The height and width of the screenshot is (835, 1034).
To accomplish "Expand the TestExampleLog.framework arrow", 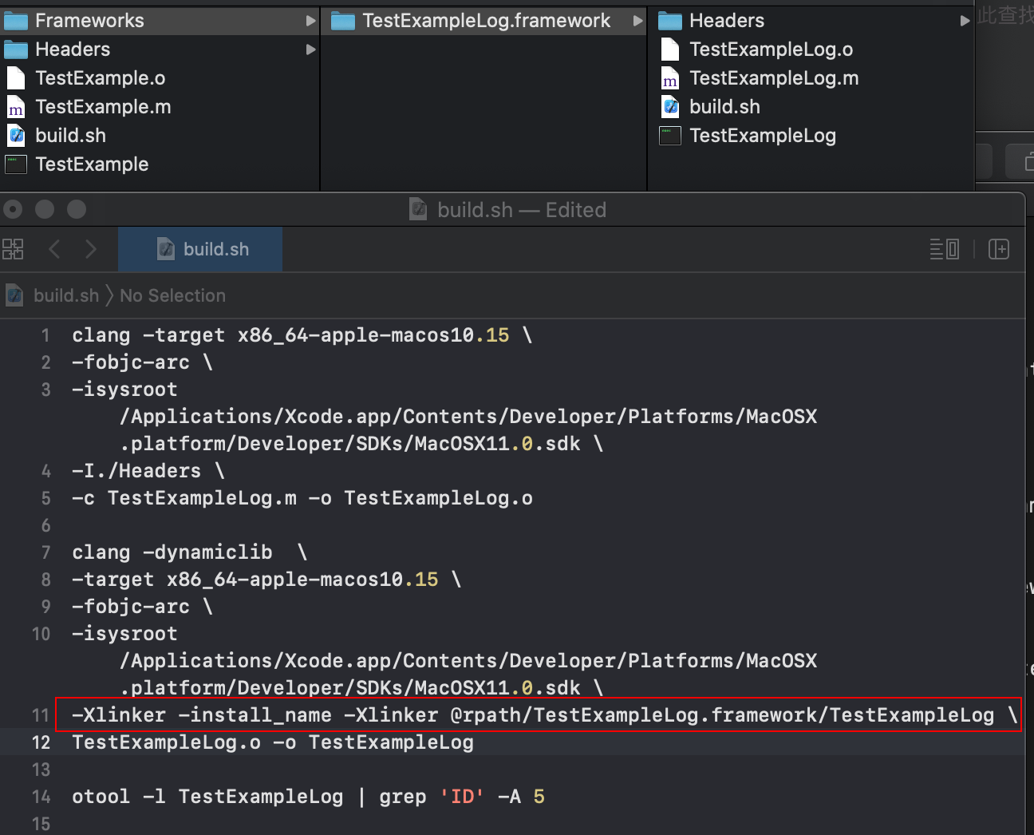I will click(638, 21).
